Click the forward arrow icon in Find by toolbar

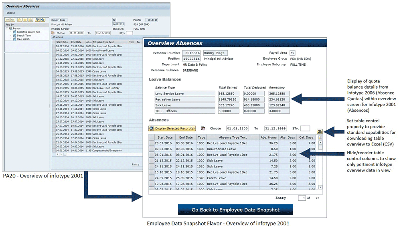tap(12, 20)
